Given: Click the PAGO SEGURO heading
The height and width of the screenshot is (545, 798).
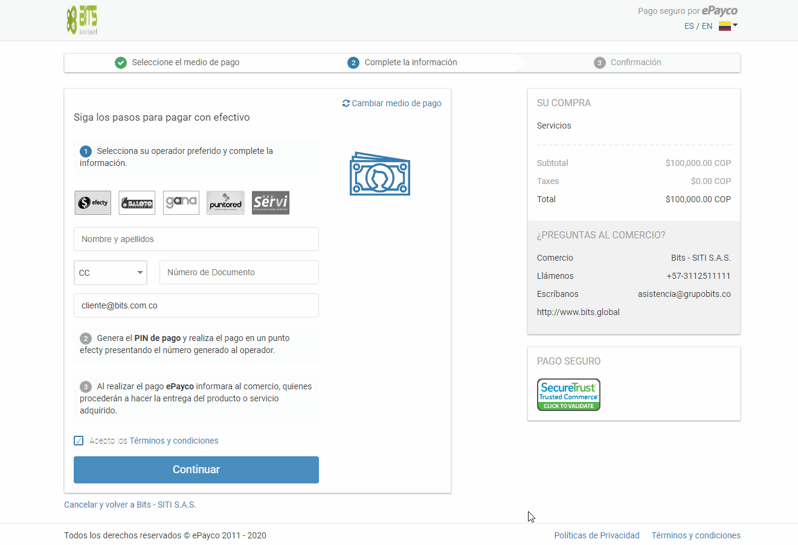Looking at the screenshot, I should click(568, 361).
